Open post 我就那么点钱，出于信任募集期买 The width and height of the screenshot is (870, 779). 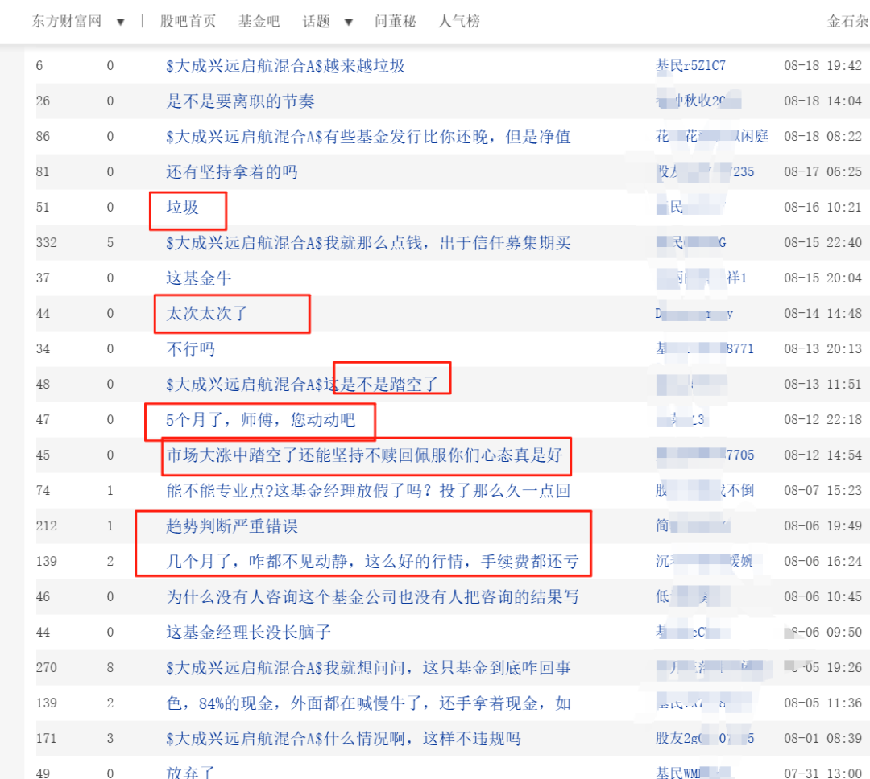(x=368, y=243)
